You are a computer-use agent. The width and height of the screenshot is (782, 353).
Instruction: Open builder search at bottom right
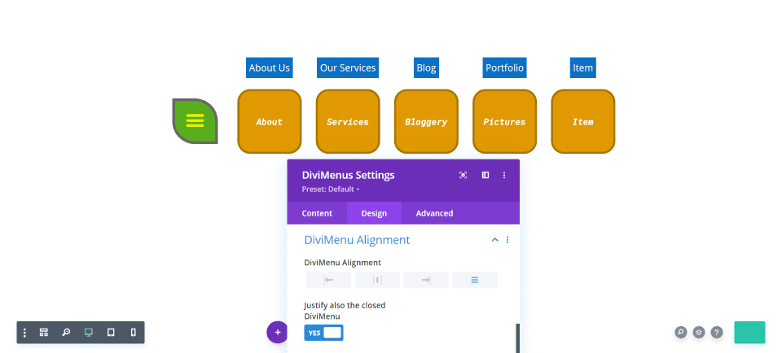pyautogui.click(x=681, y=332)
